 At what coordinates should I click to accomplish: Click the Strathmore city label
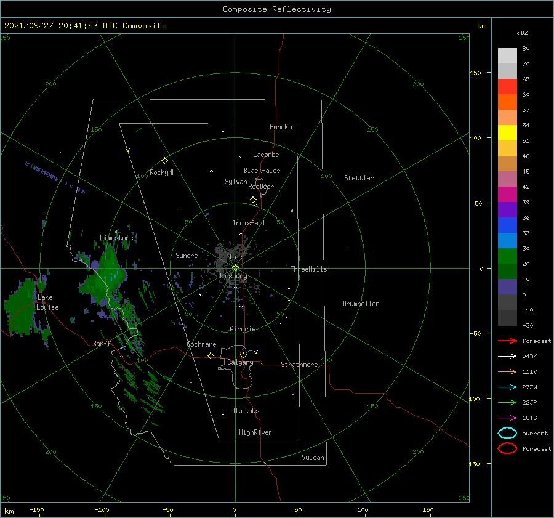tap(299, 365)
